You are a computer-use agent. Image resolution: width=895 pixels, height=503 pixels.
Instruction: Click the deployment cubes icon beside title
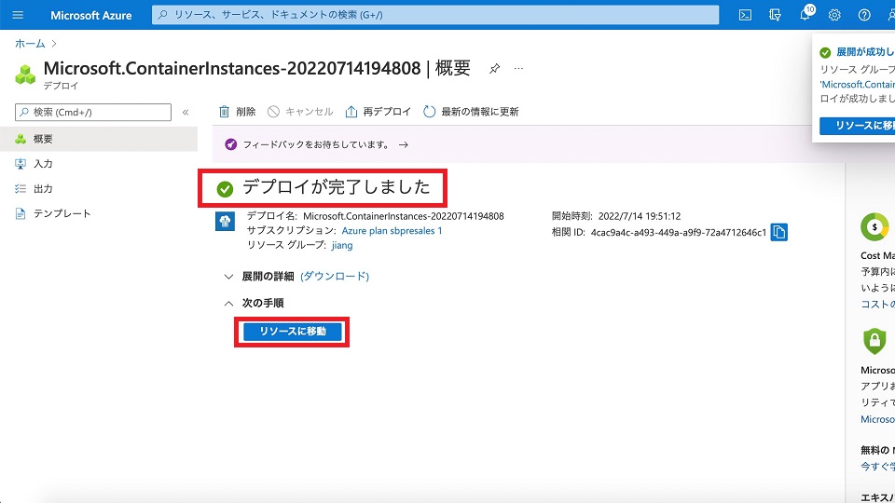[x=25, y=75]
